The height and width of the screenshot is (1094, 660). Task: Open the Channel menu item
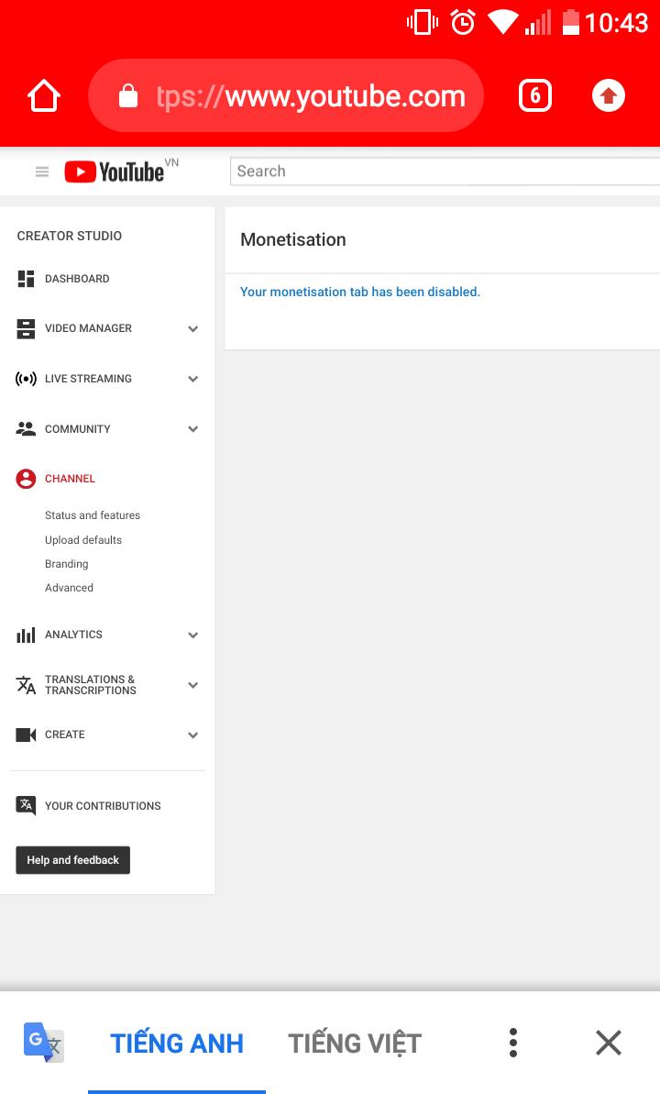(x=70, y=479)
